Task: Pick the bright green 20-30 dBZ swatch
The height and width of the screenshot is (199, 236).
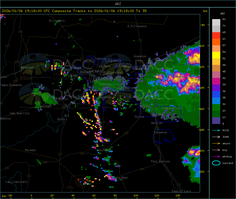Action: coord(216,107)
